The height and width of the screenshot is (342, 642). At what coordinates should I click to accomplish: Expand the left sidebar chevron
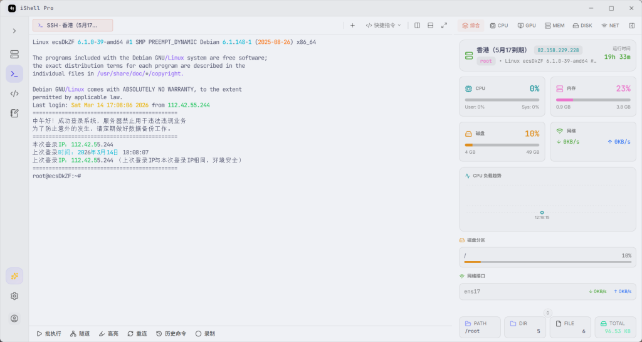pos(14,31)
